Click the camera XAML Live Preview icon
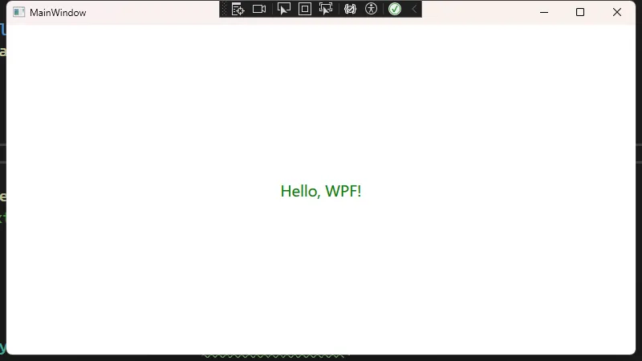The width and height of the screenshot is (642, 361). coord(259,10)
